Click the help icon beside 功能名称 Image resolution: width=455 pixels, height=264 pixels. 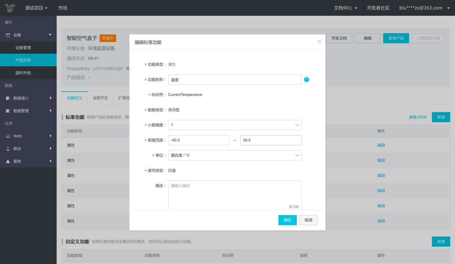tap(307, 80)
